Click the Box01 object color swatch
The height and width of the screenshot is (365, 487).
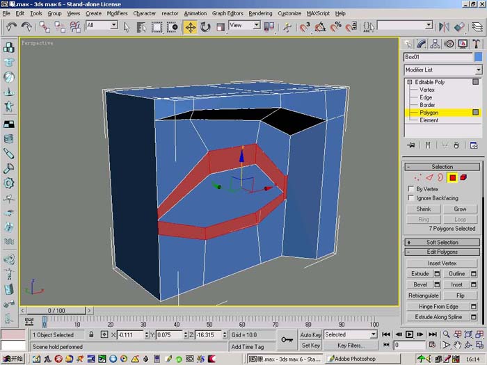tap(479, 57)
